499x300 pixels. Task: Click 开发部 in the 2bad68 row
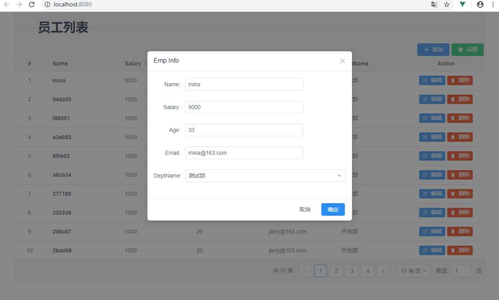(350, 250)
